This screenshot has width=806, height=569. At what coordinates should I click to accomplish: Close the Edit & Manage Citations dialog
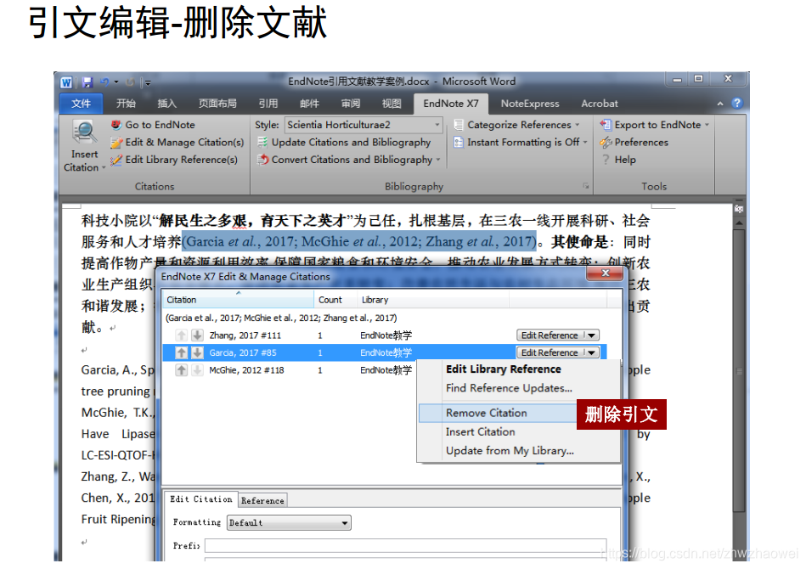coord(605,273)
